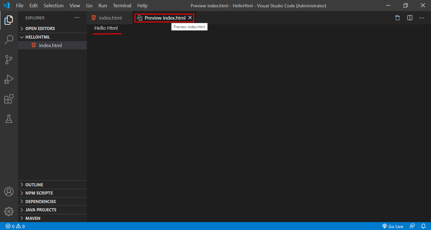The image size is (431, 230).
Task: Open the Accounts icon
Action: tap(9, 192)
